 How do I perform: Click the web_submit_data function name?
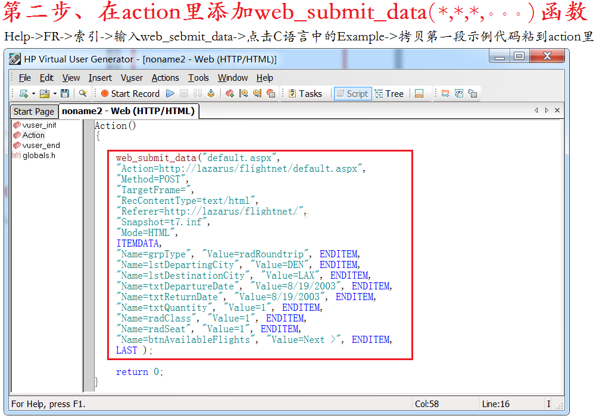156,158
